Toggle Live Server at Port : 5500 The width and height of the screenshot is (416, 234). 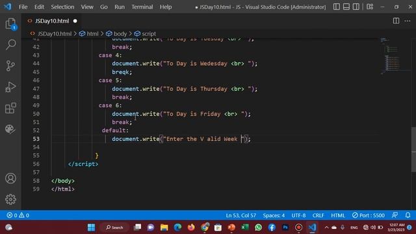pos(369,215)
